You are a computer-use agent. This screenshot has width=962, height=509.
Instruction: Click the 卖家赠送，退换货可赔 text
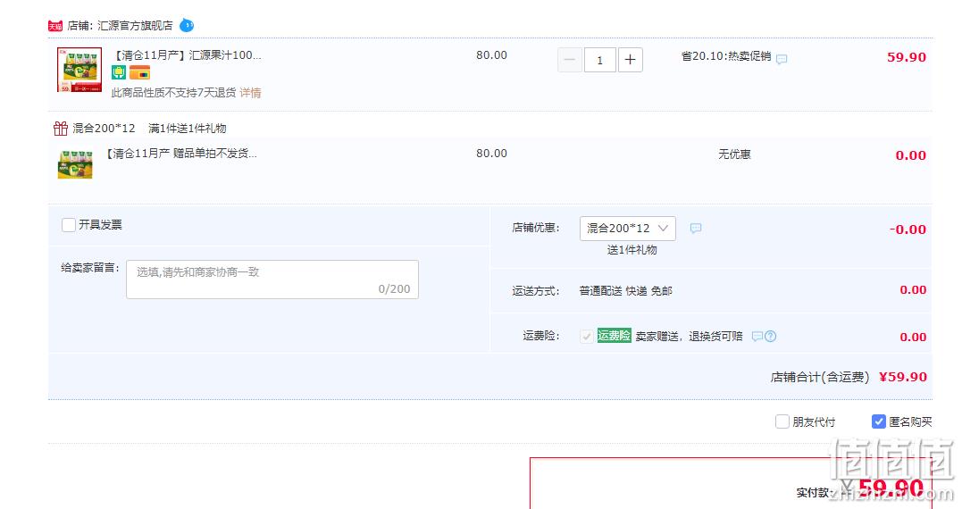pyautogui.click(x=689, y=336)
